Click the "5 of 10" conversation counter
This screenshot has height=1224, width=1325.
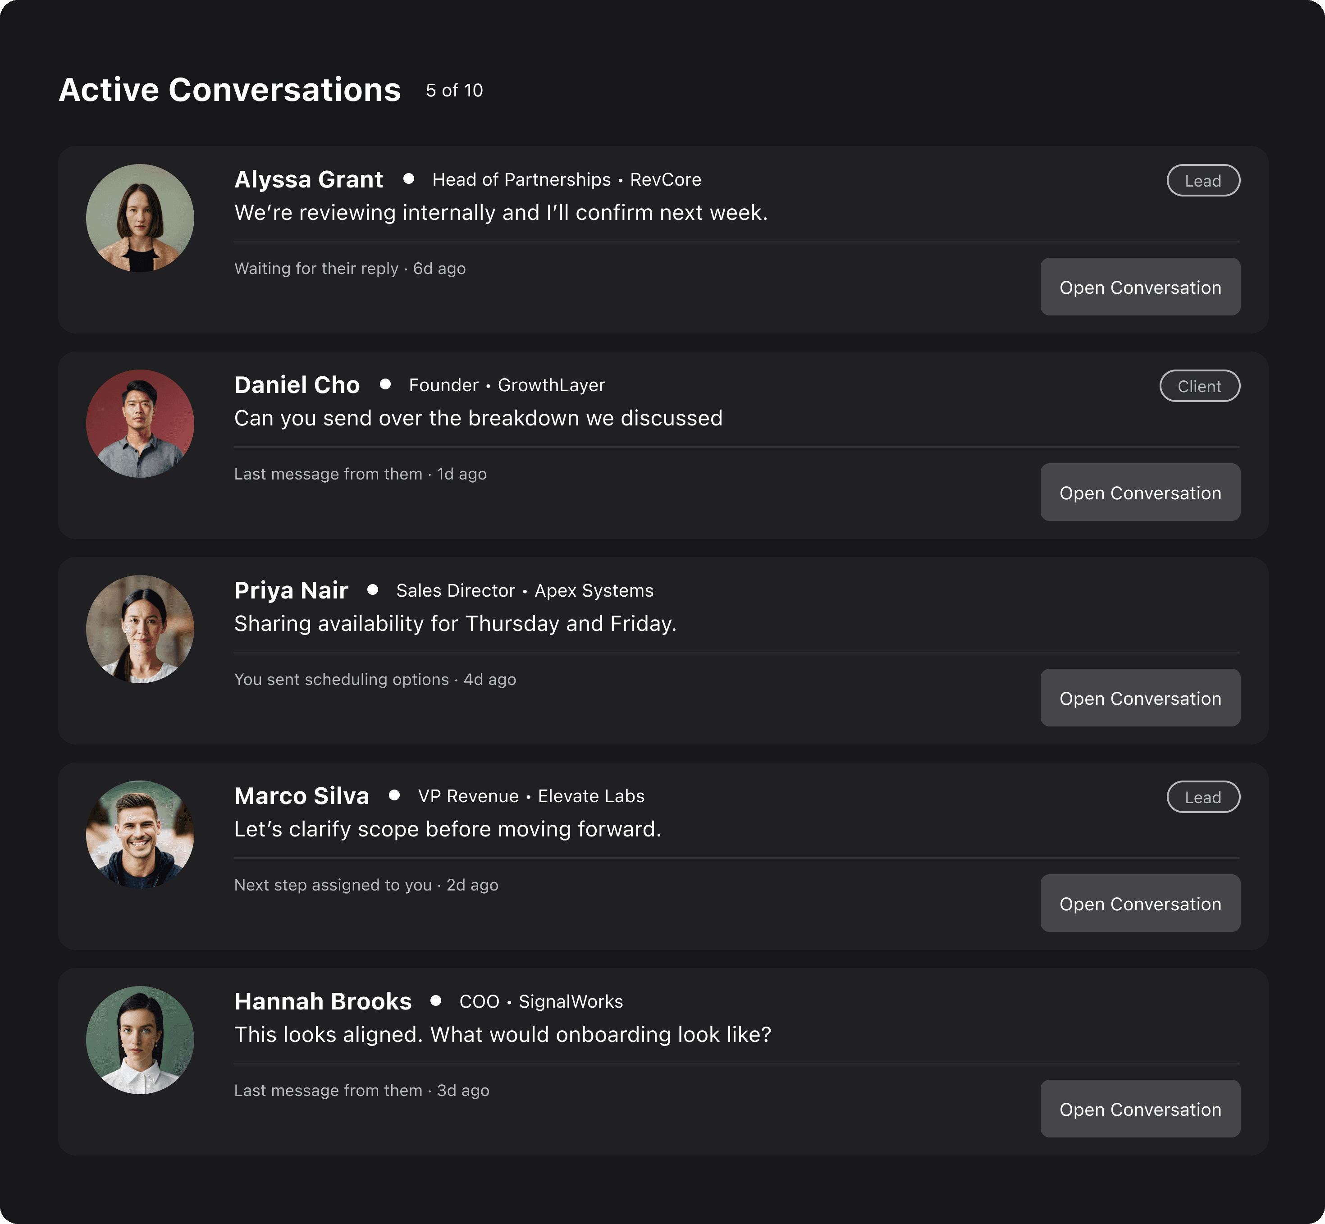tap(454, 90)
